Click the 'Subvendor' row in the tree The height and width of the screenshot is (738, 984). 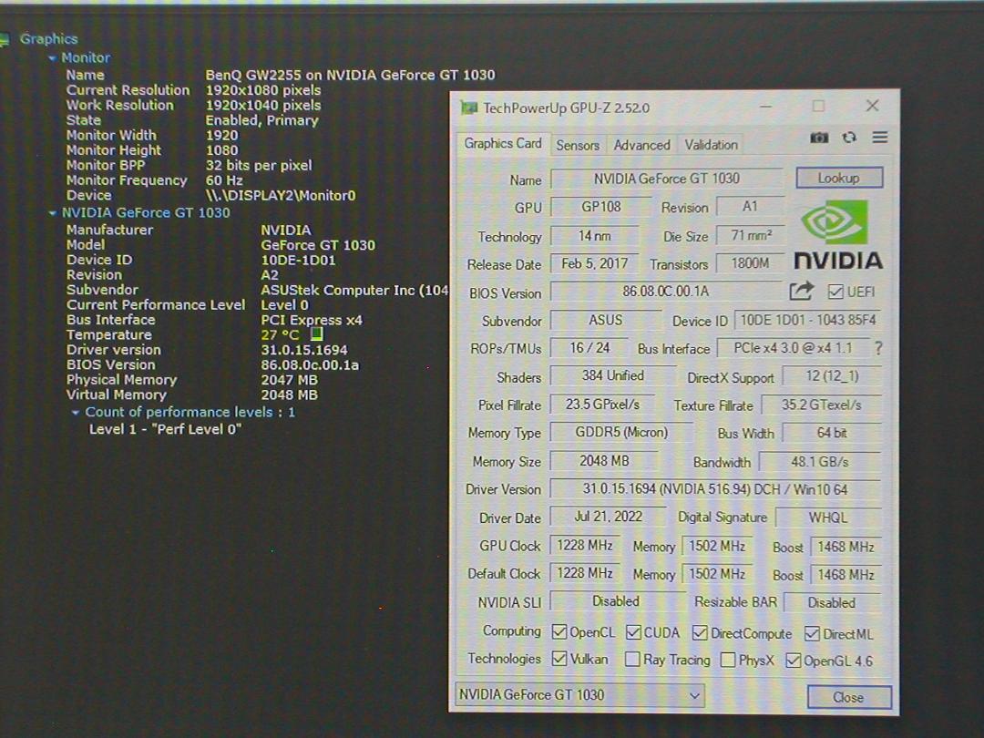click(x=257, y=290)
